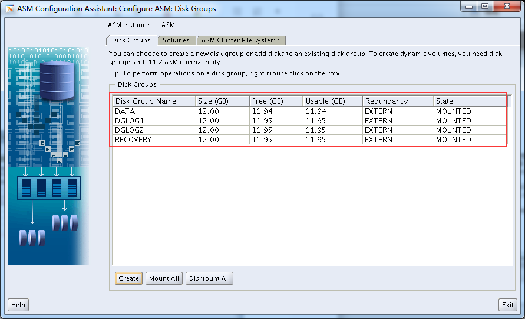
Task: Select the DGLOG1 disk group row
Action: click(310, 121)
